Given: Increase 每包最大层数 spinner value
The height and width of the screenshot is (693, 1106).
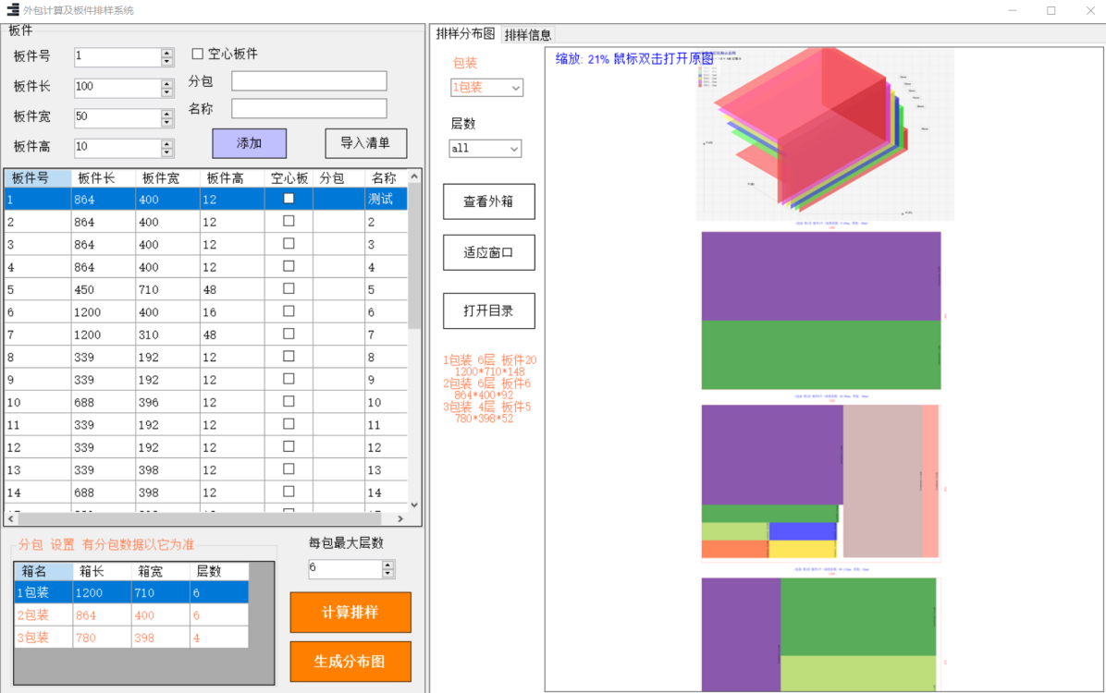Looking at the screenshot, I should pyautogui.click(x=387, y=564).
